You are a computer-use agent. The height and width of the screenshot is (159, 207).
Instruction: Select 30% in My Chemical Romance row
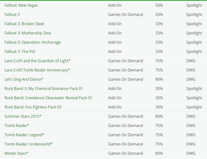pos(159,88)
